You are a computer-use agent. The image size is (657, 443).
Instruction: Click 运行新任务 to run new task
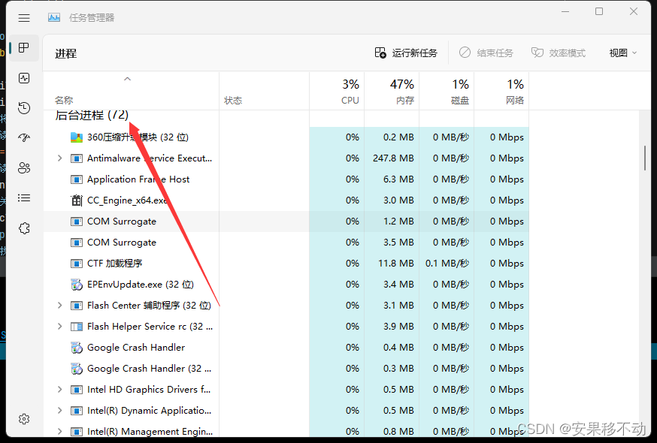(x=406, y=53)
